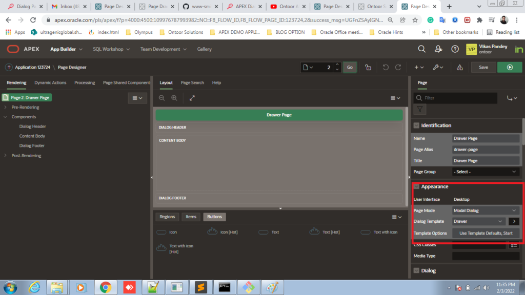
Task: Click the Undo arrow in toolbar
Action: pyautogui.click(x=386, y=67)
